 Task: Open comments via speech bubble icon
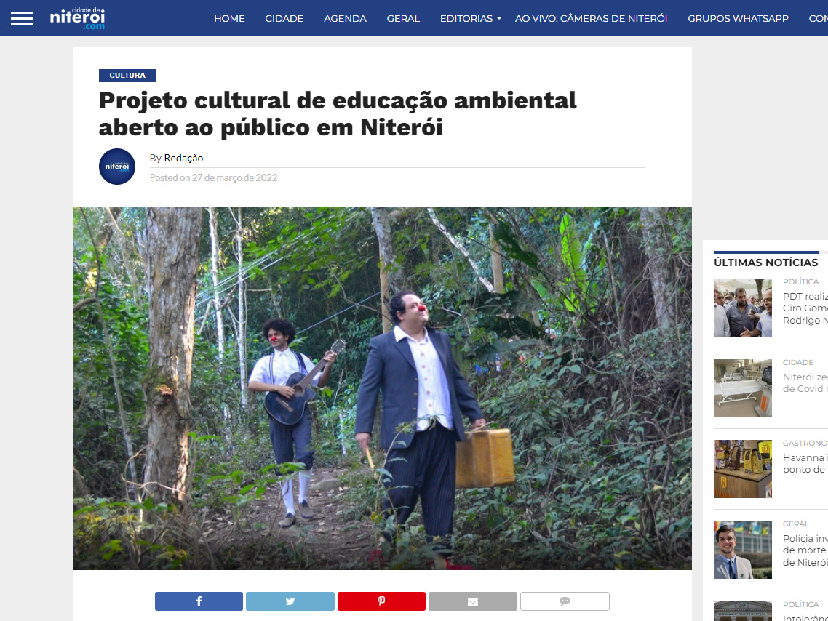pos(565,601)
